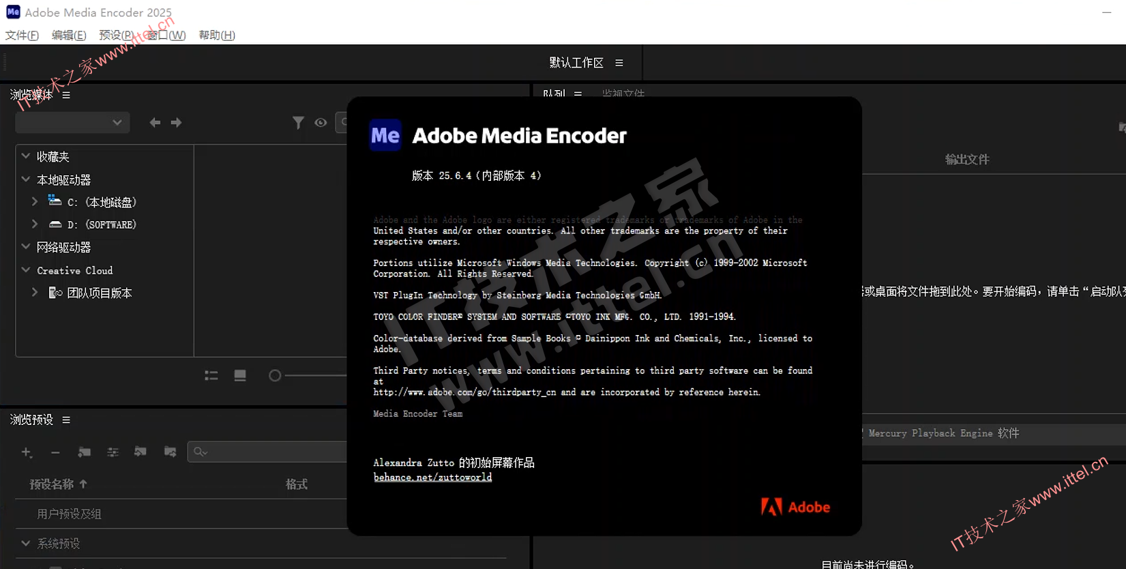Open the behance.net/zuttoworld link
Image resolution: width=1126 pixels, height=569 pixels.
pyautogui.click(x=432, y=478)
